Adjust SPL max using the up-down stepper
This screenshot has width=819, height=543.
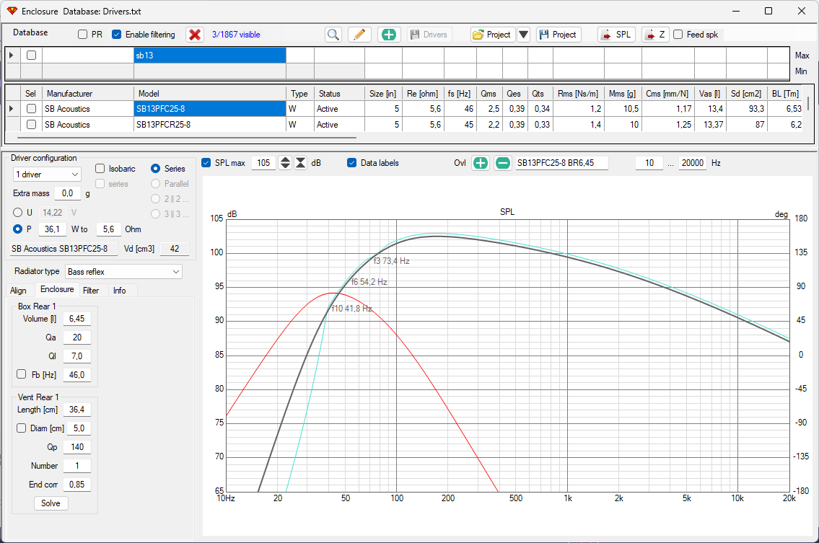pos(285,163)
